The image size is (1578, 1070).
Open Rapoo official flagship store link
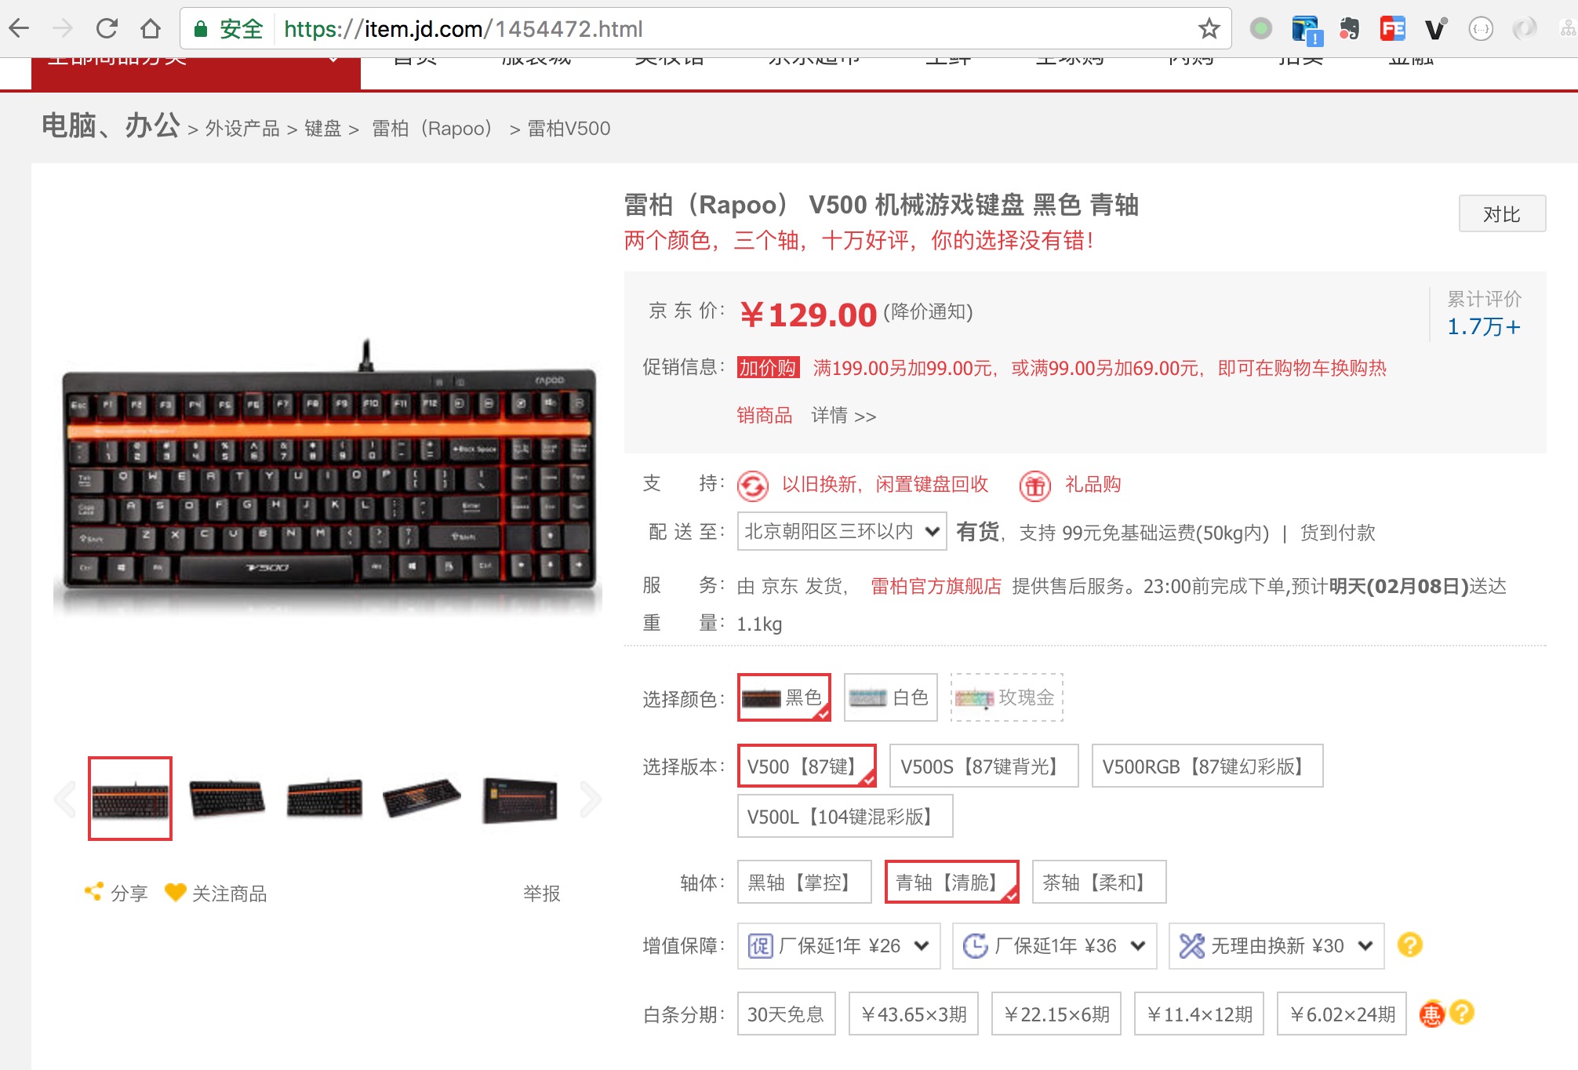pyautogui.click(x=936, y=586)
